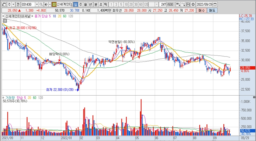Open chart settings via the gear icon
This screenshot has width=256, height=141.
[x=193, y=4]
